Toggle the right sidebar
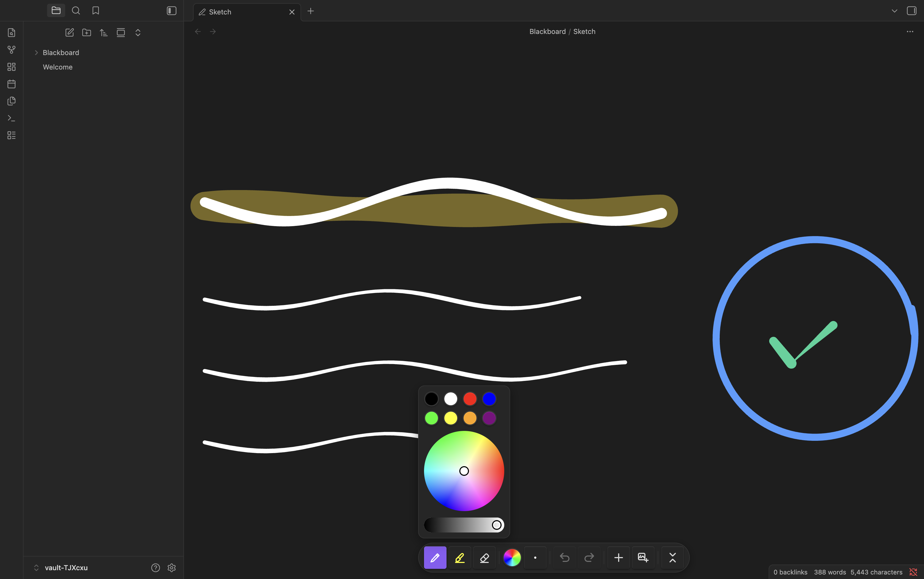This screenshot has width=924, height=579. coord(911,11)
